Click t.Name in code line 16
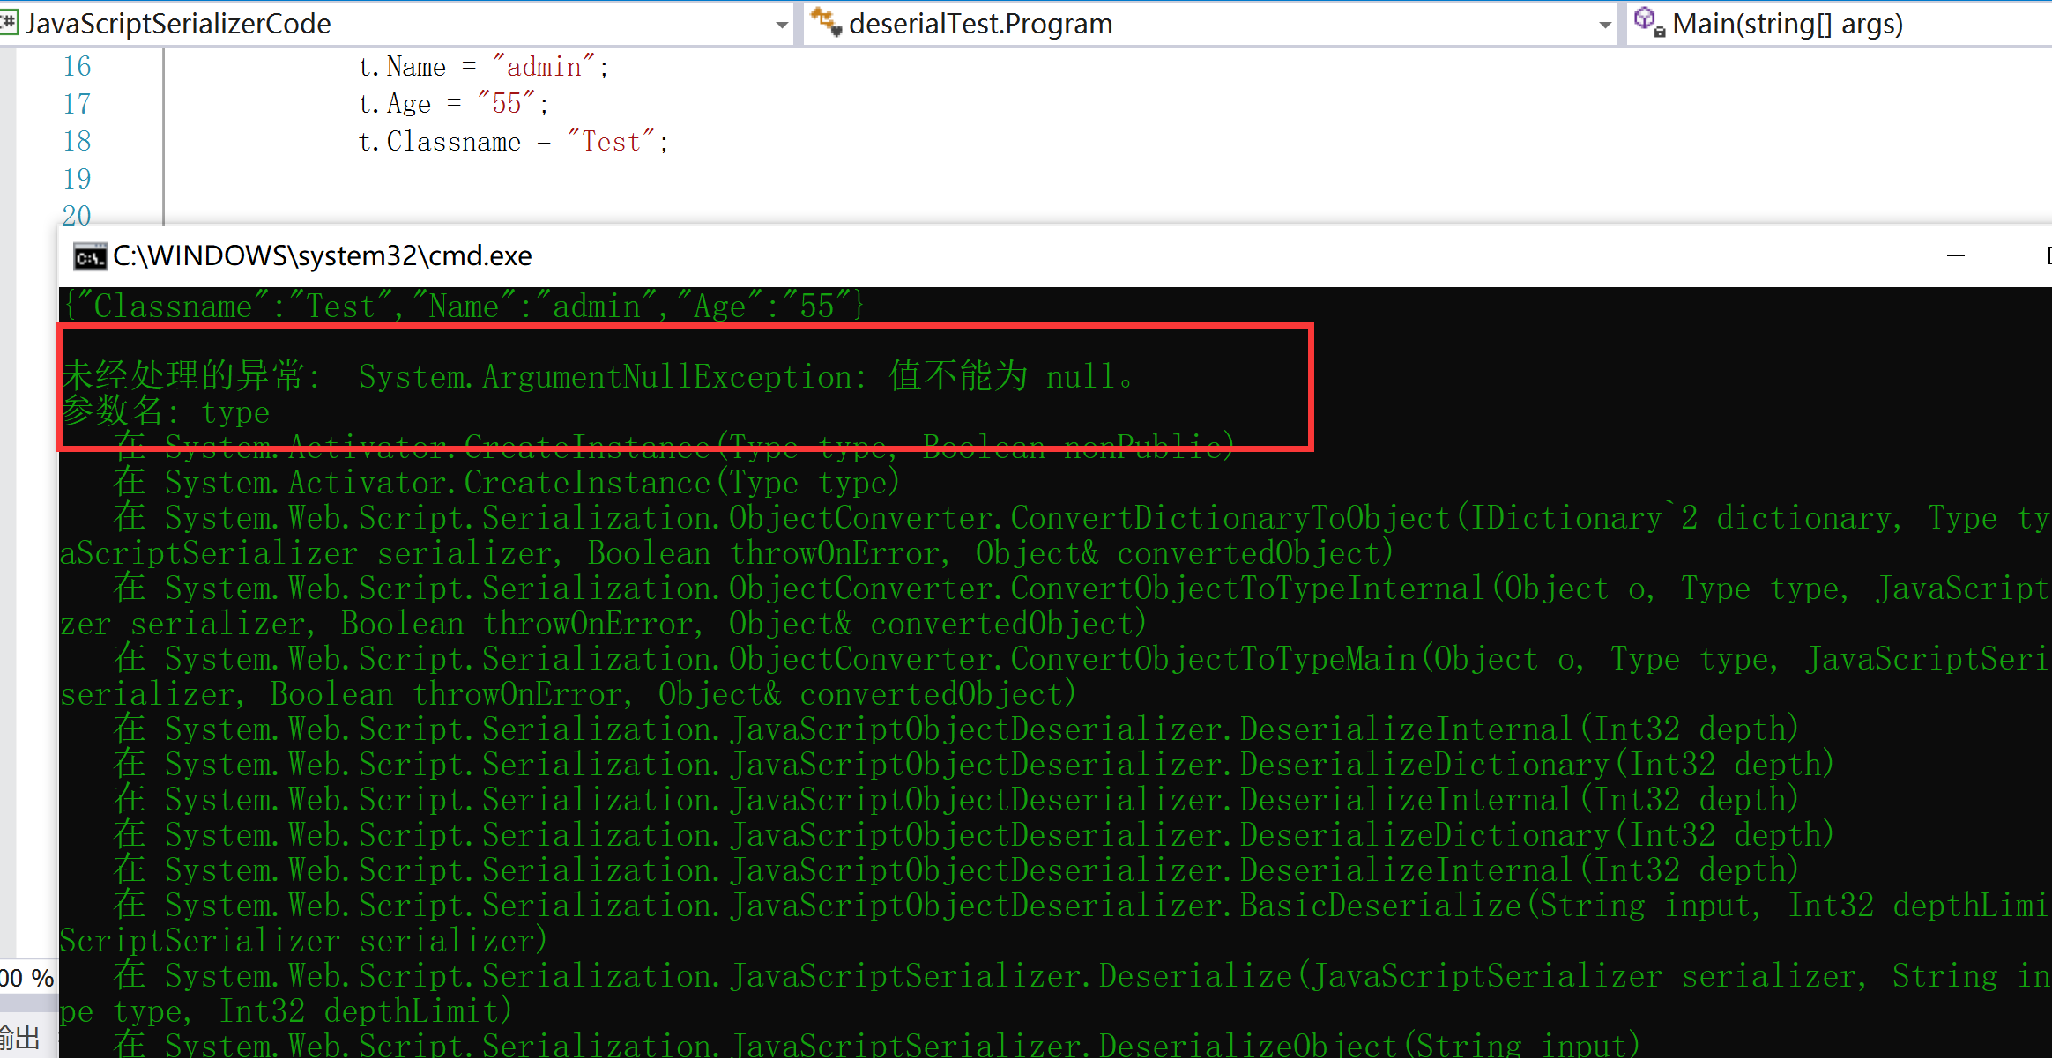This screenshot has width=2052, height=1058. (402, 66)
